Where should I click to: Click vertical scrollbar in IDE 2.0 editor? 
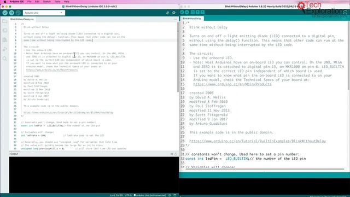[x=178, y=57]
